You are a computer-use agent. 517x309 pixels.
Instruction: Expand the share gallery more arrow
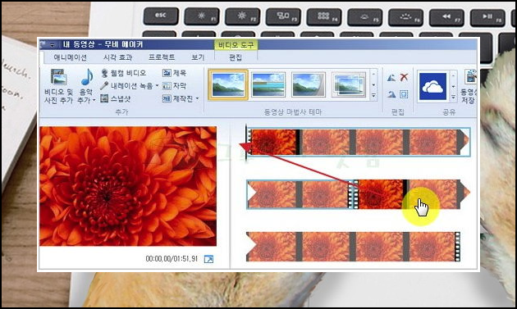coord(453,97)
